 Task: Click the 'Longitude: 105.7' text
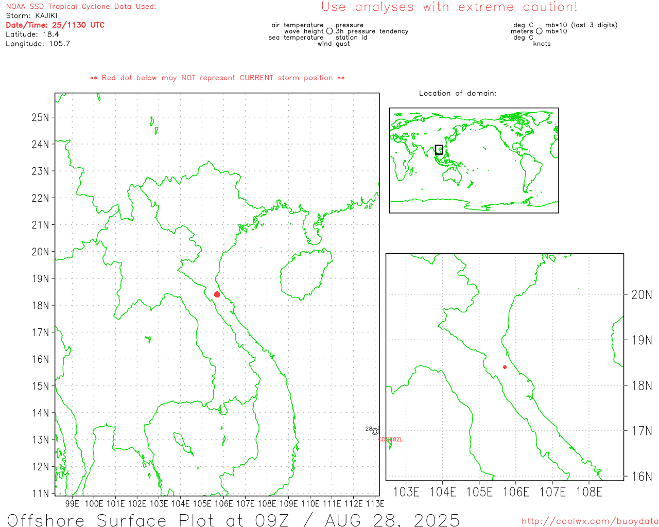(38, 44)
